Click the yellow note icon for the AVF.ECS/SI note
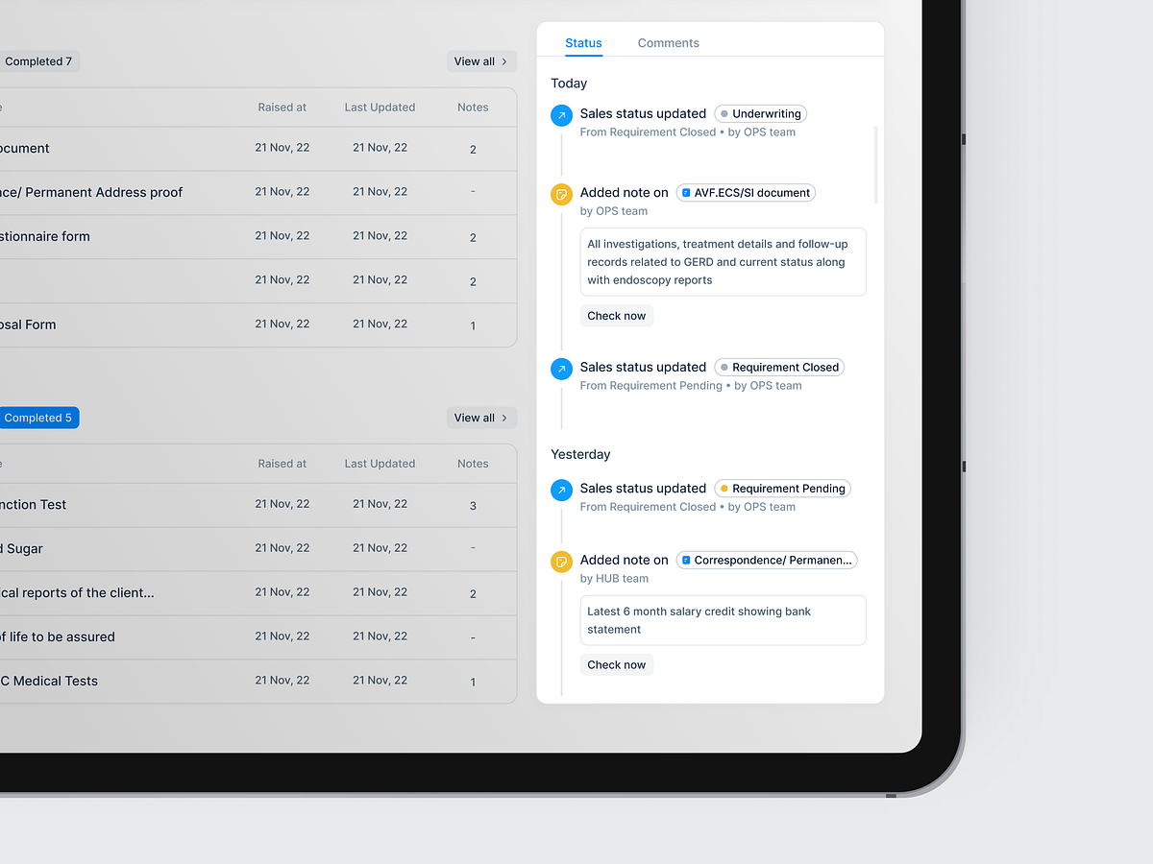Image resolution: width=1153 pixels, height=864 pixels. tap(561, 194)
